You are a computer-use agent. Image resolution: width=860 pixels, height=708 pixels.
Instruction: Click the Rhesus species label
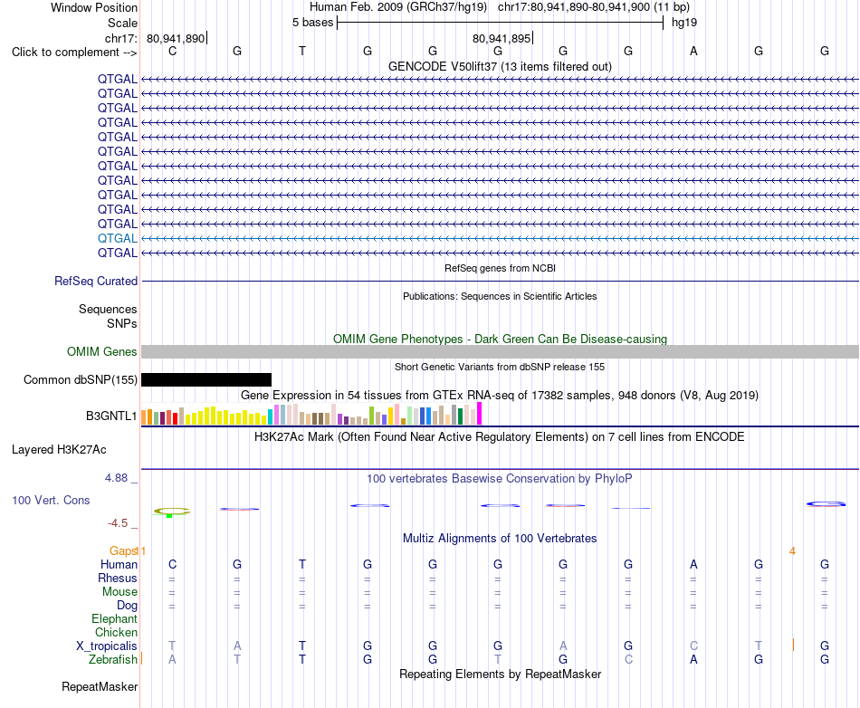pyautogui.click(x=118, y=578)
